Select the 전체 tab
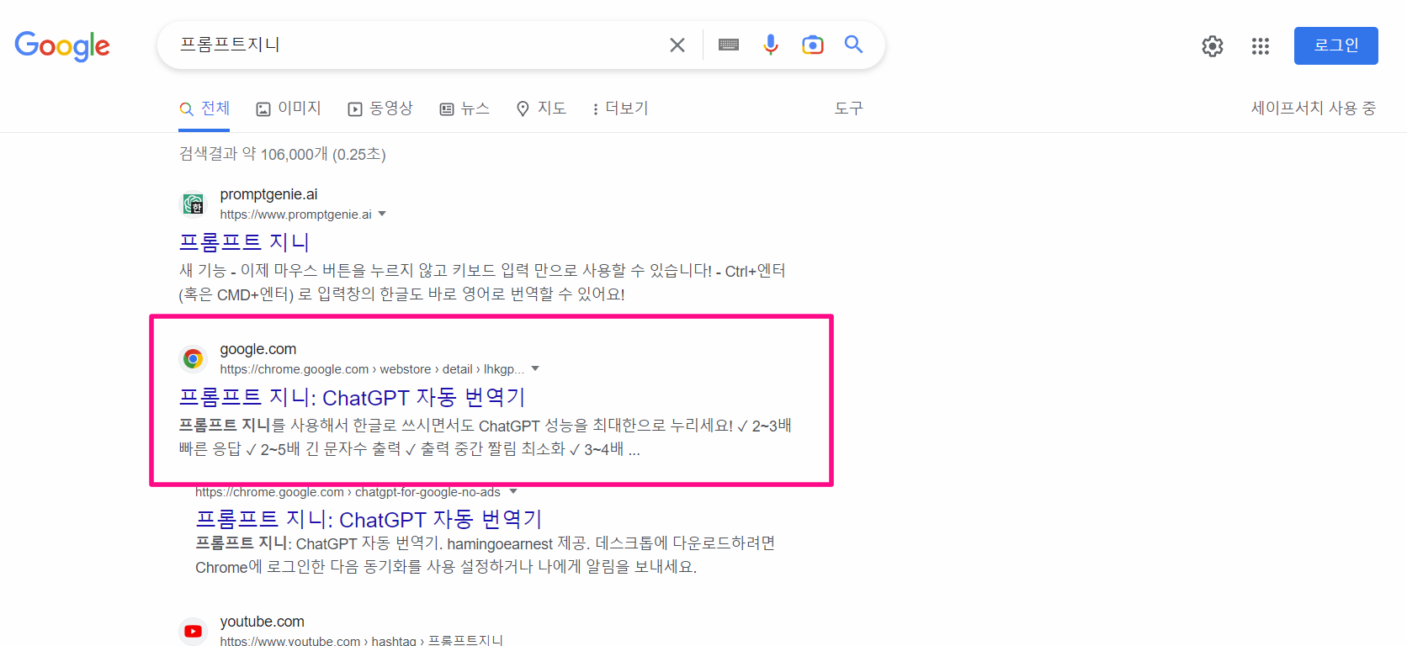The height and width of the screenshot is (646, 1407). tap(204, 109)
